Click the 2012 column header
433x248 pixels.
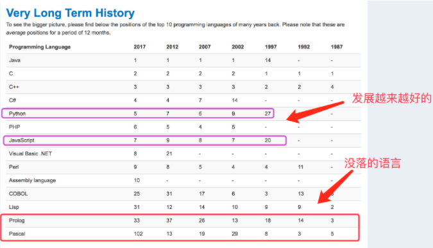173,47
